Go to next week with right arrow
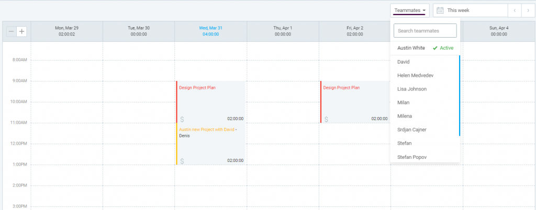536x210 pixels. [x=528, y=10]
